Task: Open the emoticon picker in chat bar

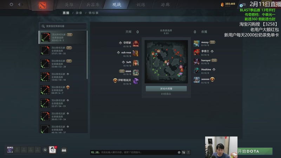Action: coord(179,152)
